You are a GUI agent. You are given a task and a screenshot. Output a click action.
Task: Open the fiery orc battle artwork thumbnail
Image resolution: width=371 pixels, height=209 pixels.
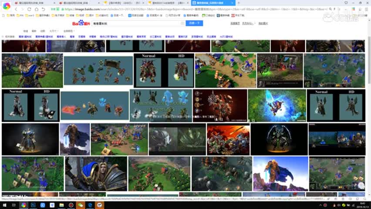pos(228,139)
